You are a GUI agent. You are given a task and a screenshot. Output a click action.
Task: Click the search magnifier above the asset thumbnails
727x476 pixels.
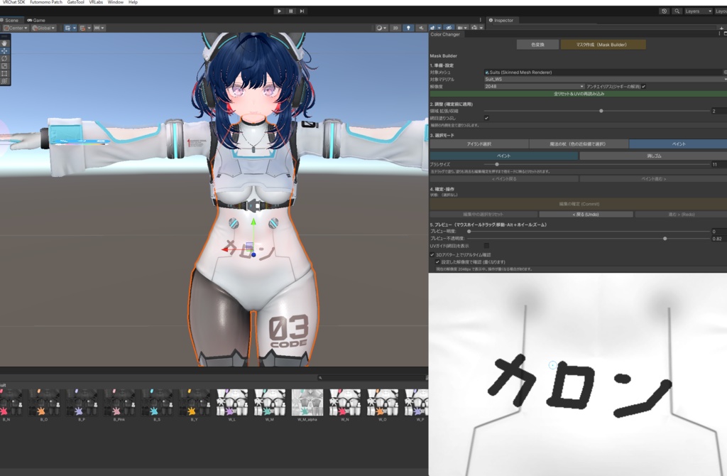(321, 378)
